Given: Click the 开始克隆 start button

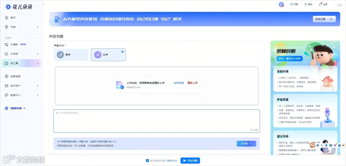Looking at the screenshot, I should (190, 161).
